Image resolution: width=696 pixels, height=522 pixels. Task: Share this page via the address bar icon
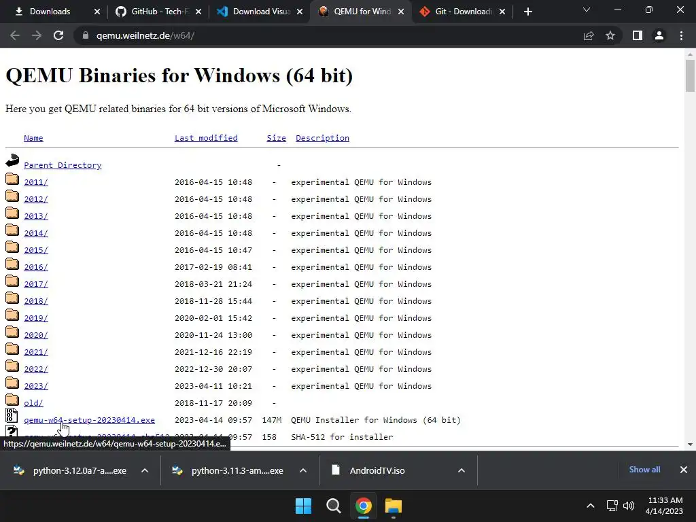(589, 35)
